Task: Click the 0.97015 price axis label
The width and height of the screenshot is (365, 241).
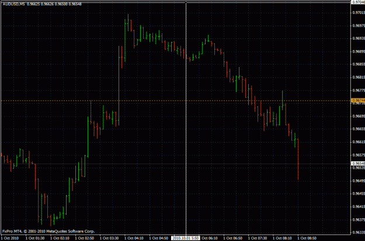Action: click(359, 13)
